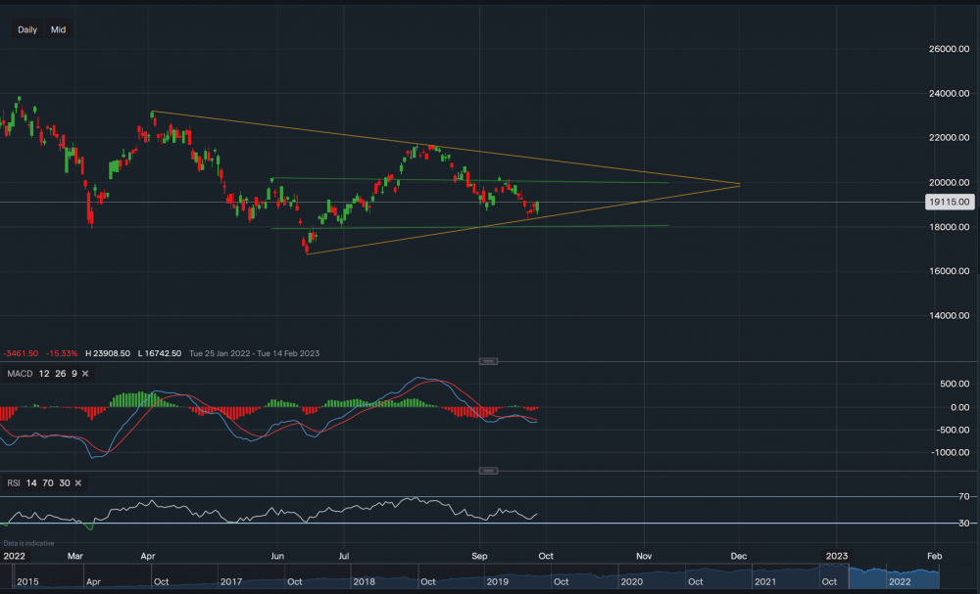Screen dimensions: 980x594
Task: Jump to 2017 in the bottom navigator
Action: 231,580
